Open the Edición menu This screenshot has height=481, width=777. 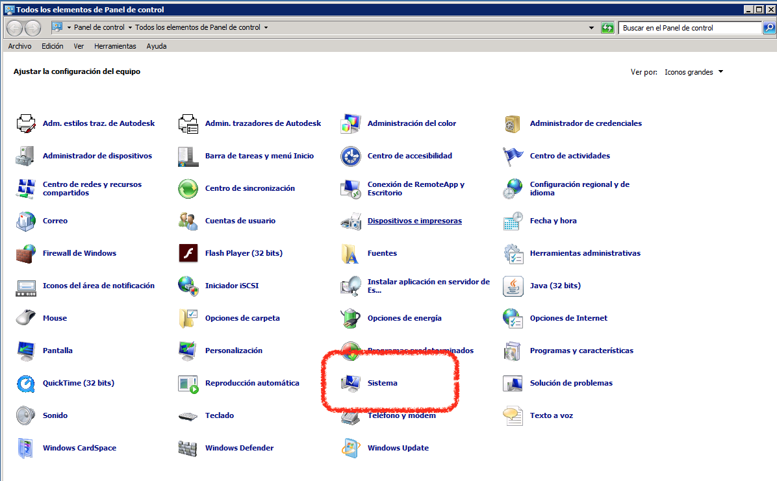tap(53, 46)
